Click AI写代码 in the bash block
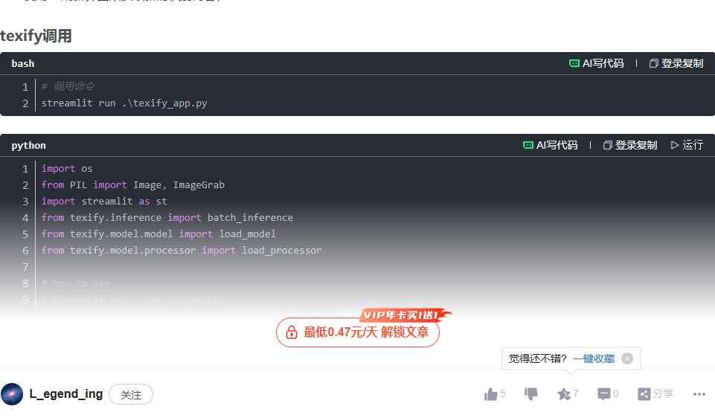The width and height of the screenshot is (715, 418). pos(597,63)
